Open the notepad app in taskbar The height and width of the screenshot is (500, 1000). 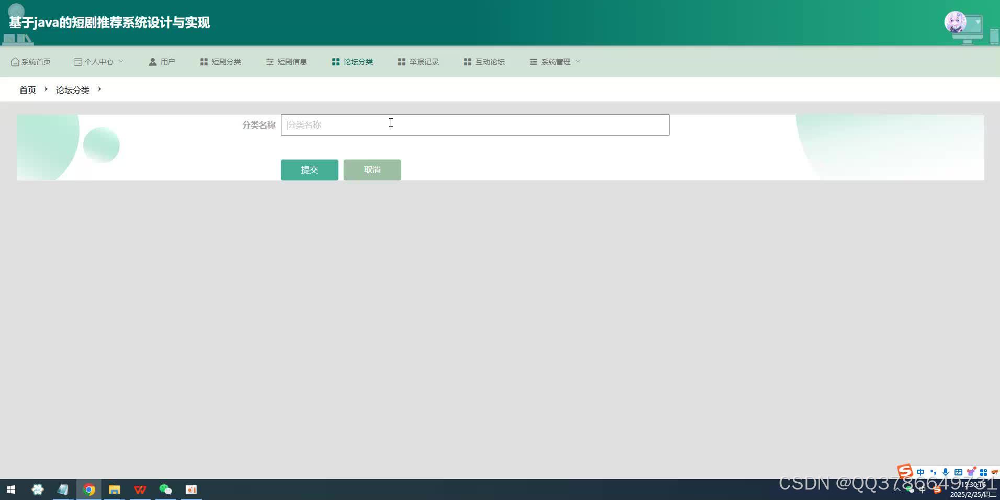click(x=63, y=490)
